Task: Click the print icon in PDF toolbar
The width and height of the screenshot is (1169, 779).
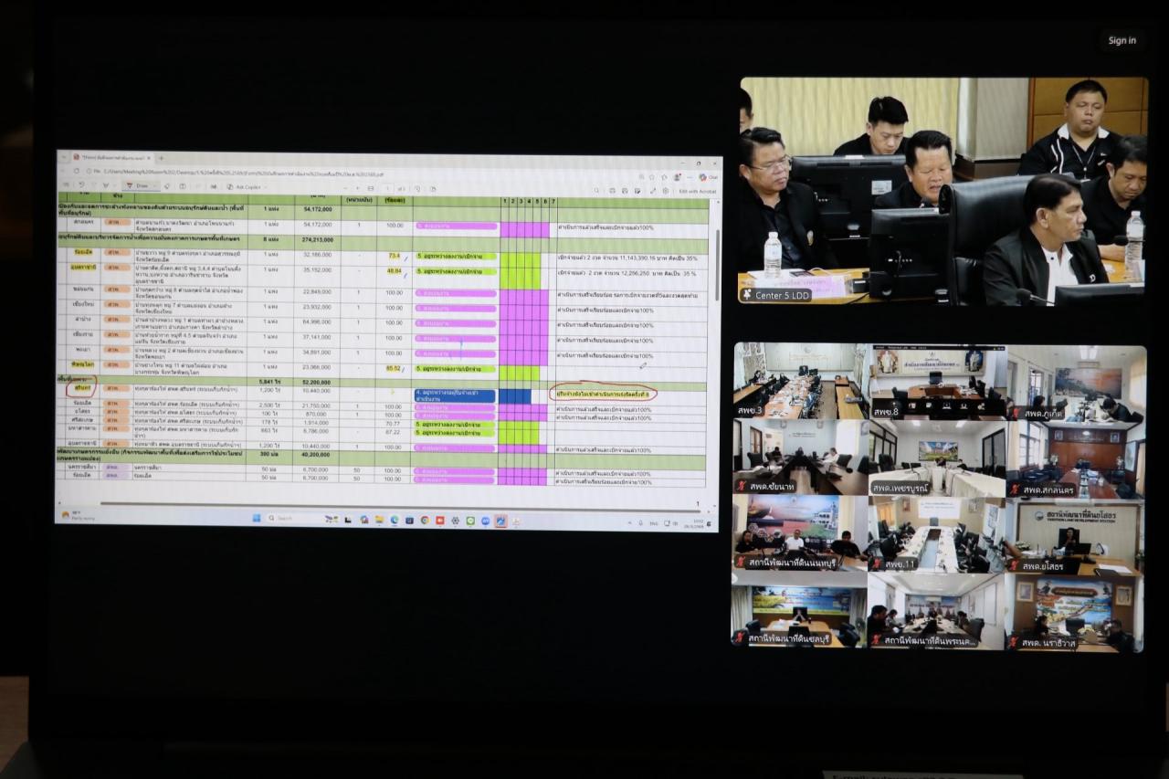Action: 612,190
